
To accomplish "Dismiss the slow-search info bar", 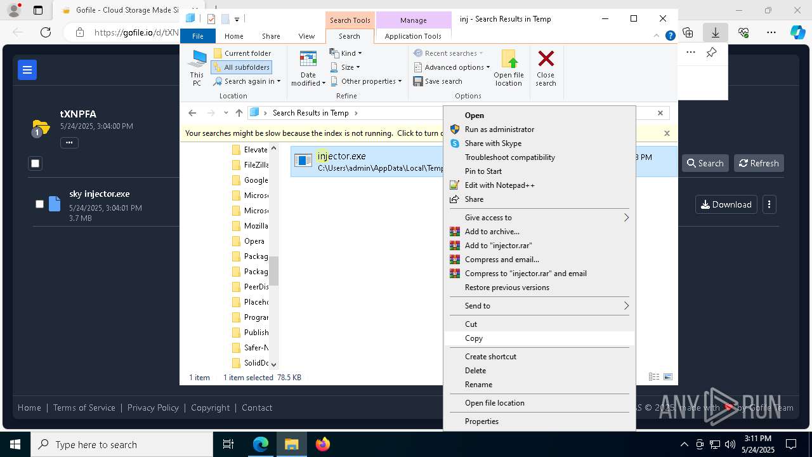I will (x=667, y=133).
